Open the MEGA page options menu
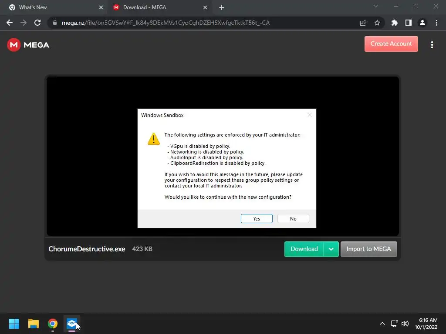 [x=432, y=45]
